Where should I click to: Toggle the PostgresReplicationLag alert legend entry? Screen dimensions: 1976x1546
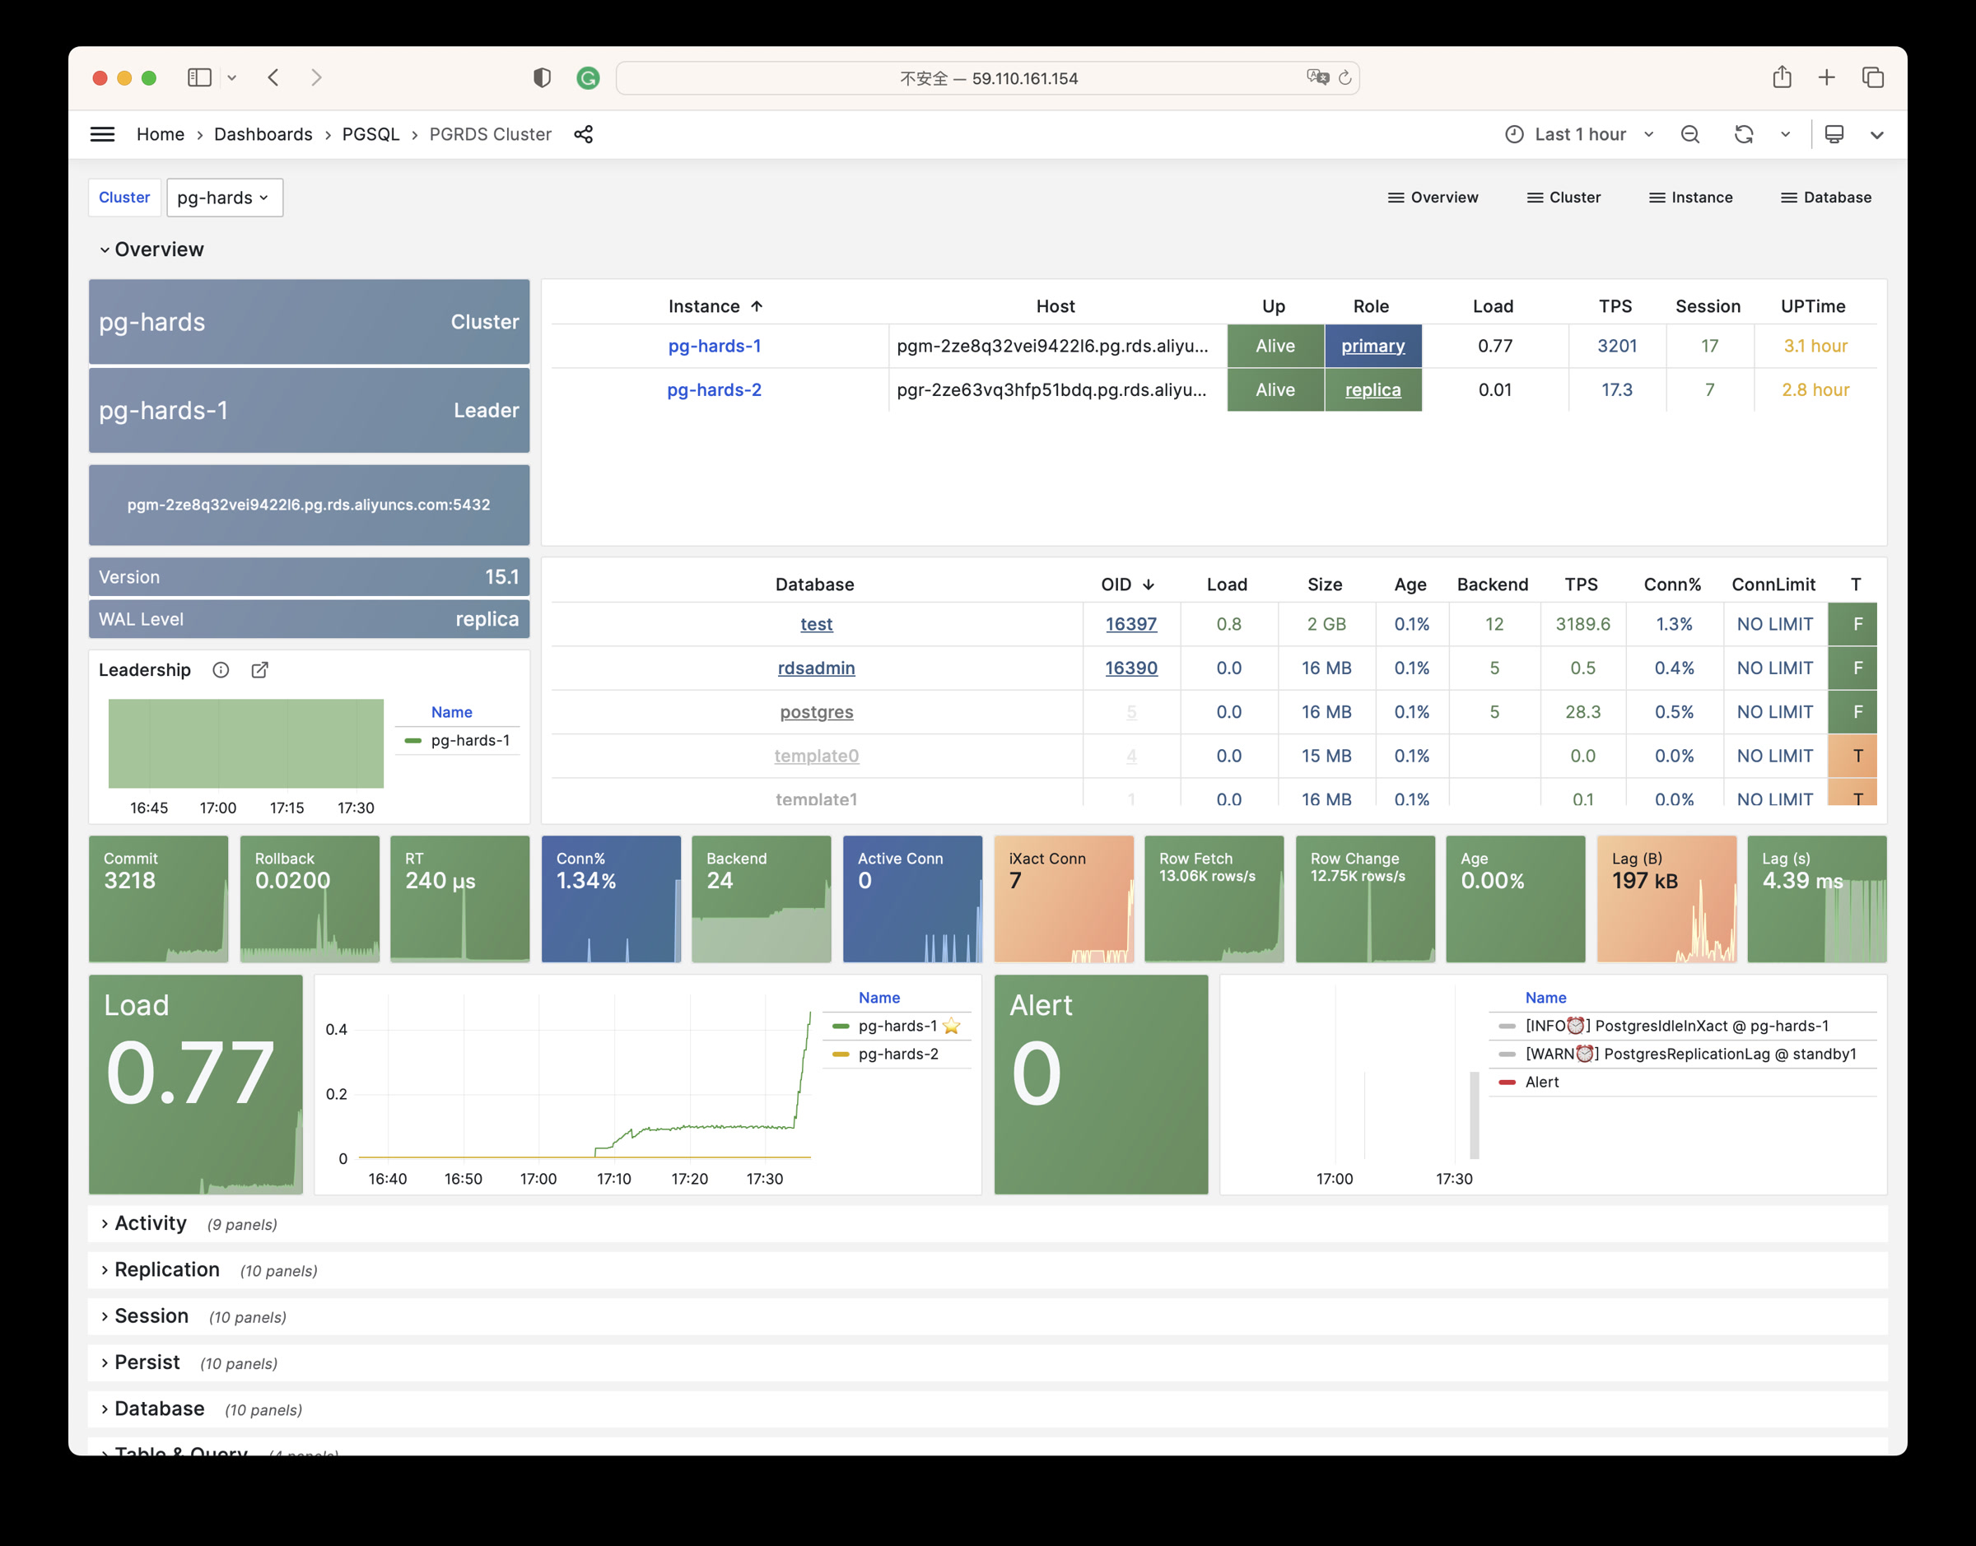(x=1689, y=1054)
